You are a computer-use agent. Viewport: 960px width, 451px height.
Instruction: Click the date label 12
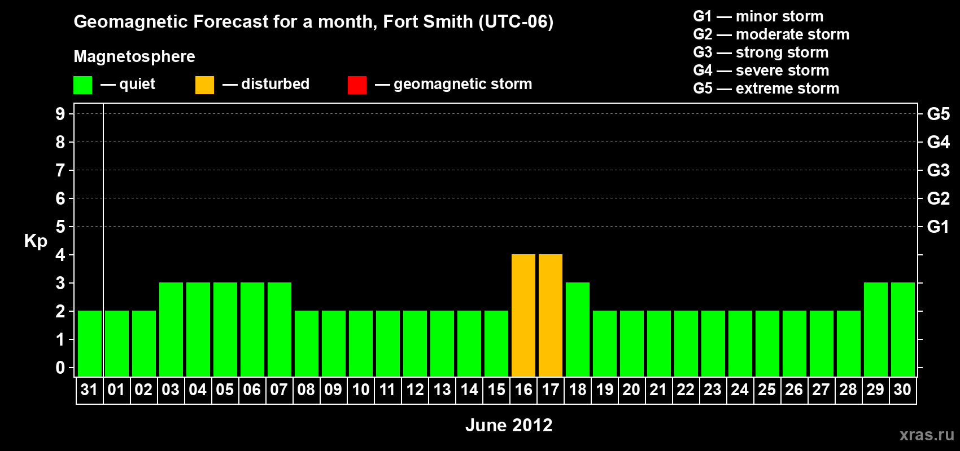(x=414, y=390)
